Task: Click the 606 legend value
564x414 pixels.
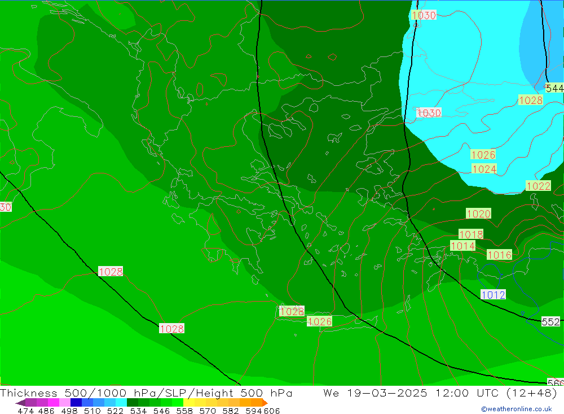Action: click(x=272, y=411)
